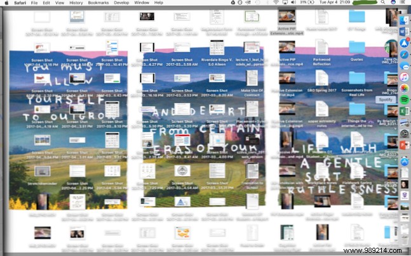Click the date and time in menu bar
Viewport: 411px width, 256px height.
335,3
